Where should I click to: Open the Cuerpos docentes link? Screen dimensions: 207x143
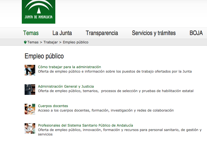[53, 106]
